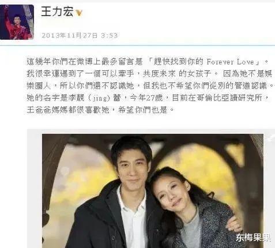
Task: Open the 王力宏 profile avatar picture
Action: (x=17, y=22)
